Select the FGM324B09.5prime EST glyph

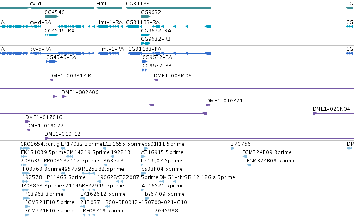tap(249, 165)
